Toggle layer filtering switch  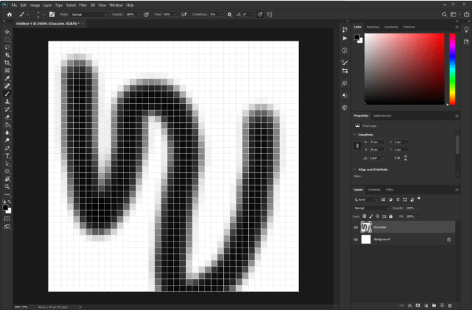418,199
